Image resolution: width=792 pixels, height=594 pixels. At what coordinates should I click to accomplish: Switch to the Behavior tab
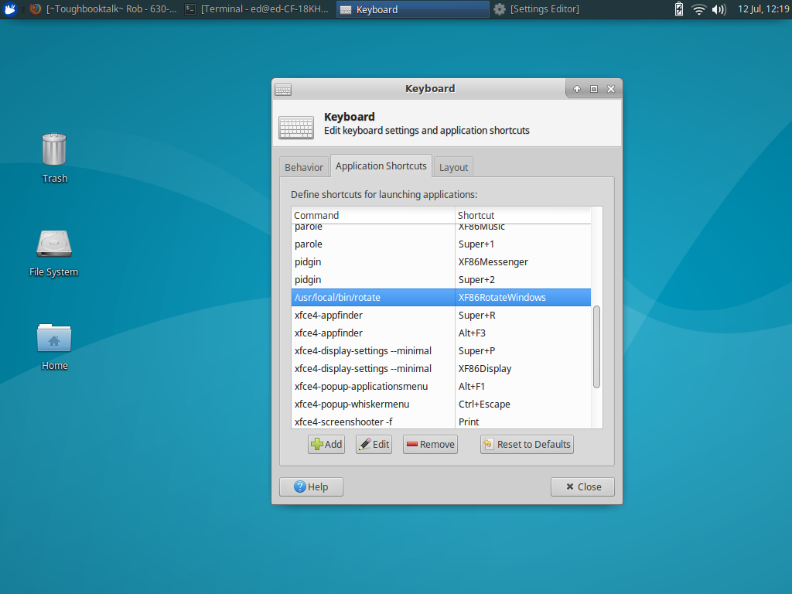[x=304, y=167]
